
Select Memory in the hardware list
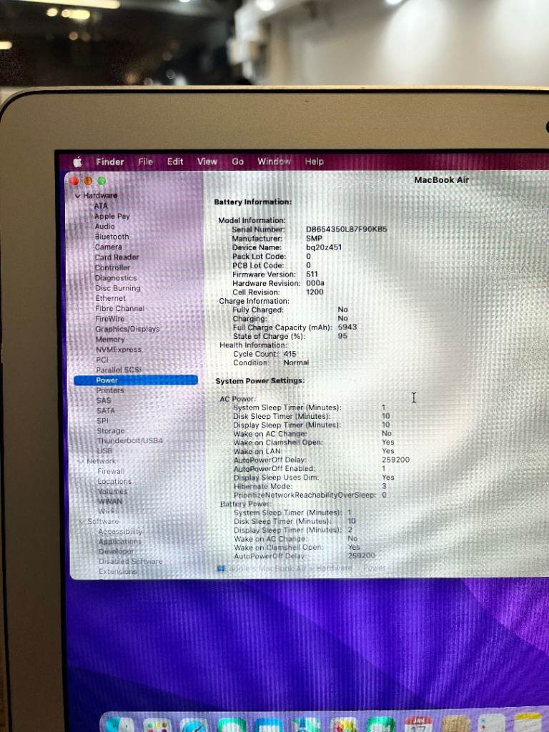110,340
